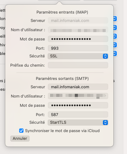Click the fifth blue popup arrow behind the dialog

click(x=115, y=53)
